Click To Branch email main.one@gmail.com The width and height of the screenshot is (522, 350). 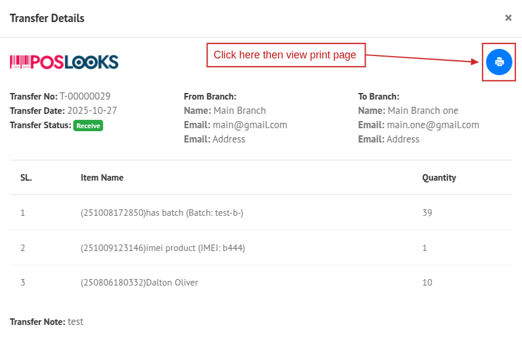click(433, 125)
